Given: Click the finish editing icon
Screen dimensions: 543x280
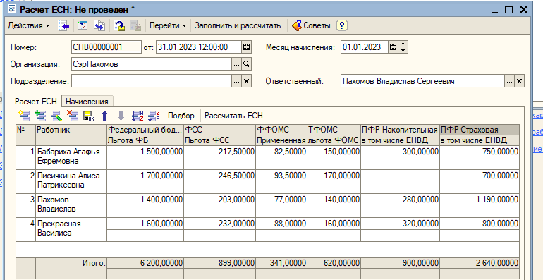Looking at the screenshot, I should point(89,116).
